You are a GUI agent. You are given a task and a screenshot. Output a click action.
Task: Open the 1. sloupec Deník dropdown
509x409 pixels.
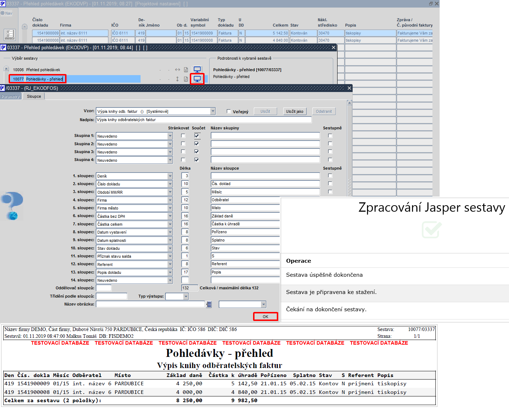170,176
